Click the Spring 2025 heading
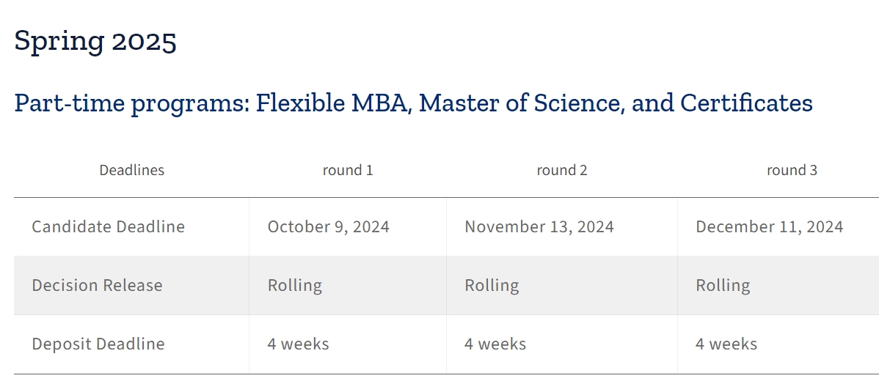The image size is (879, 392). click(x=95, y=42)
